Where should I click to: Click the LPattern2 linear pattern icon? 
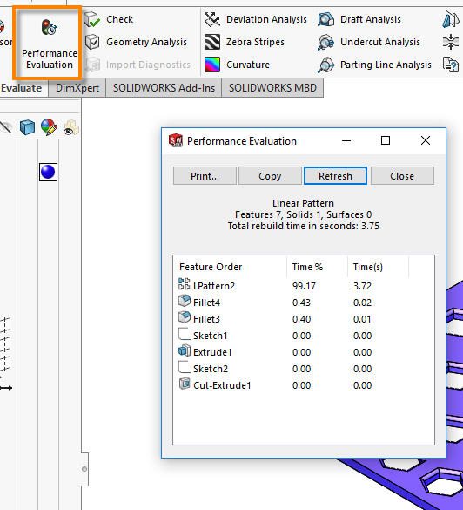coord(185,284)
